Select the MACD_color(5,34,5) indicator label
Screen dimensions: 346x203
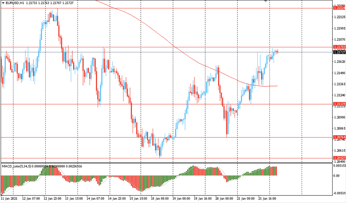click(x=17, y=166)
